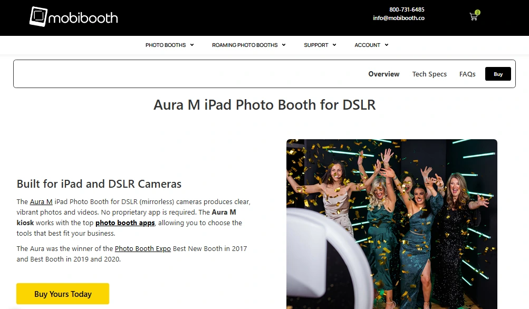Switch to the Overview tab
Image resolution: width=529 pixels, height=309 pixels.
(383, 74)
